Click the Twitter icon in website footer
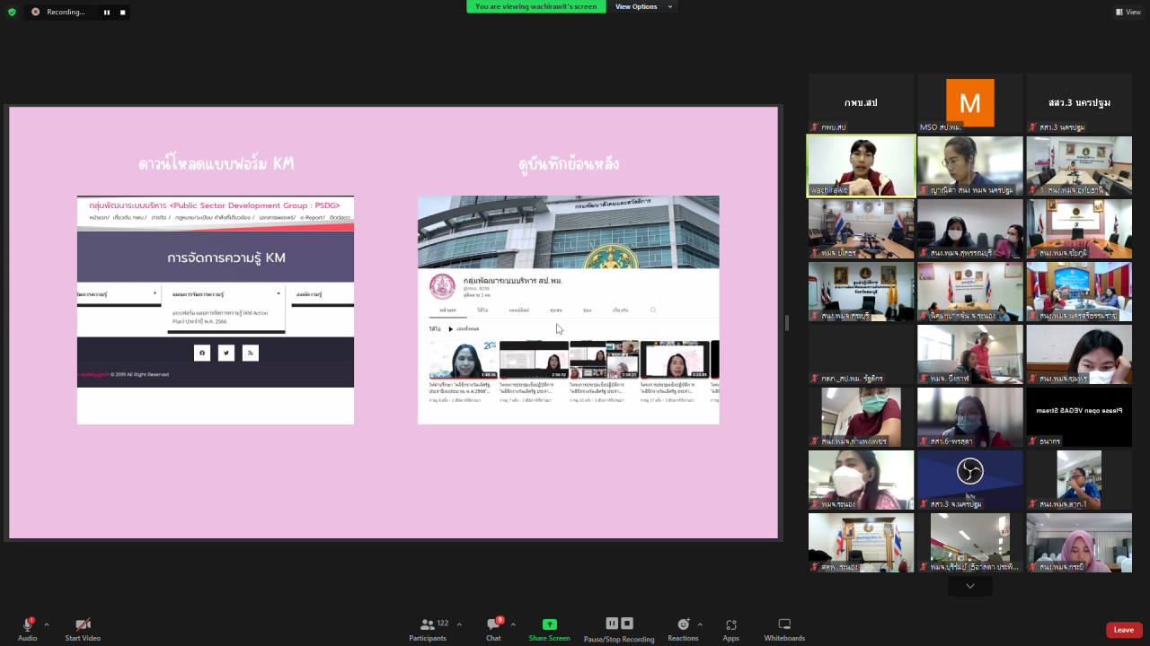Screen dimensions: 1150x646 226,353
